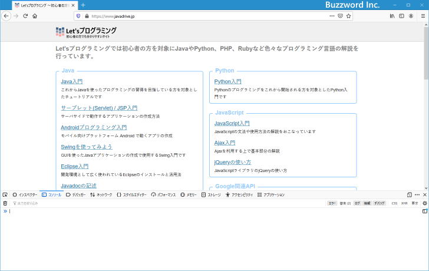The height and width of the screenshot is (271, 429).
Task: Switch to the アクセシビリティ tab
Action: click(x=239, y=194)
